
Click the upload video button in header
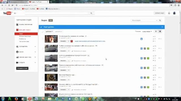(x=160, y=13)
